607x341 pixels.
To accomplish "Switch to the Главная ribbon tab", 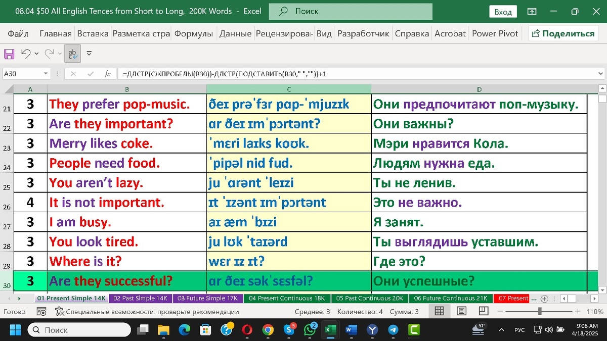I will click(56, 34).
